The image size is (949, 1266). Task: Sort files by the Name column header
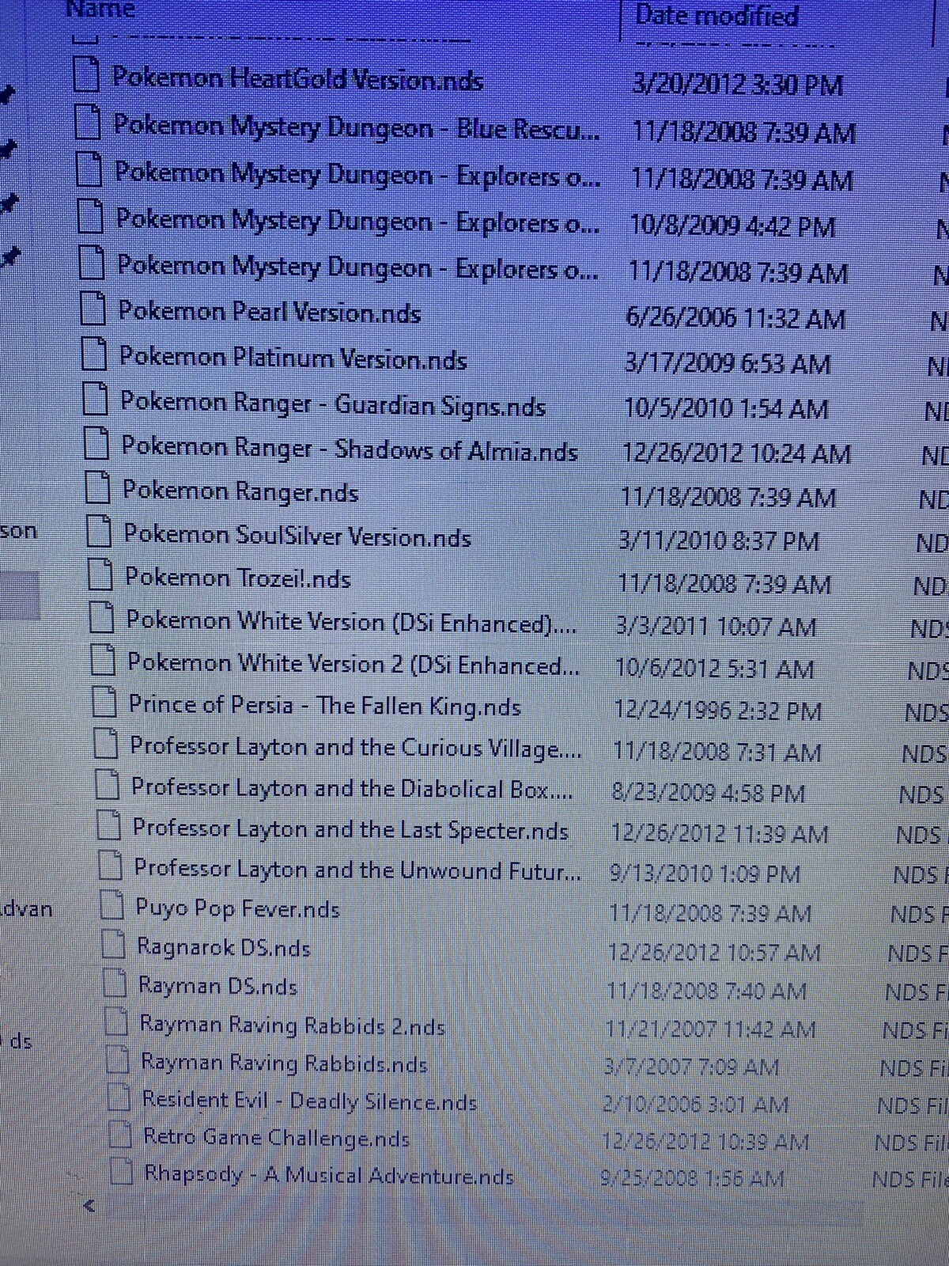coord(100,9)
